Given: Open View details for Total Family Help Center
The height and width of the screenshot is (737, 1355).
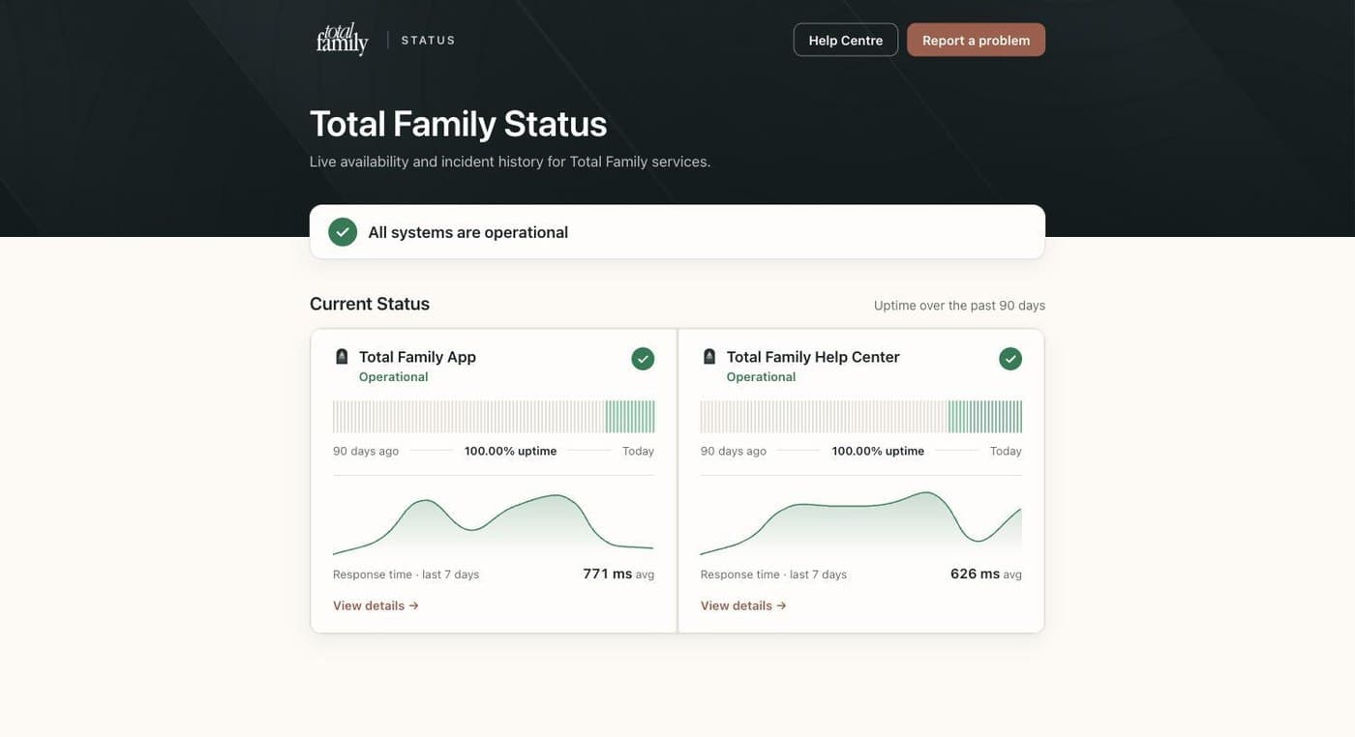Looking at the screenshot, I should (x=743, y=605).
